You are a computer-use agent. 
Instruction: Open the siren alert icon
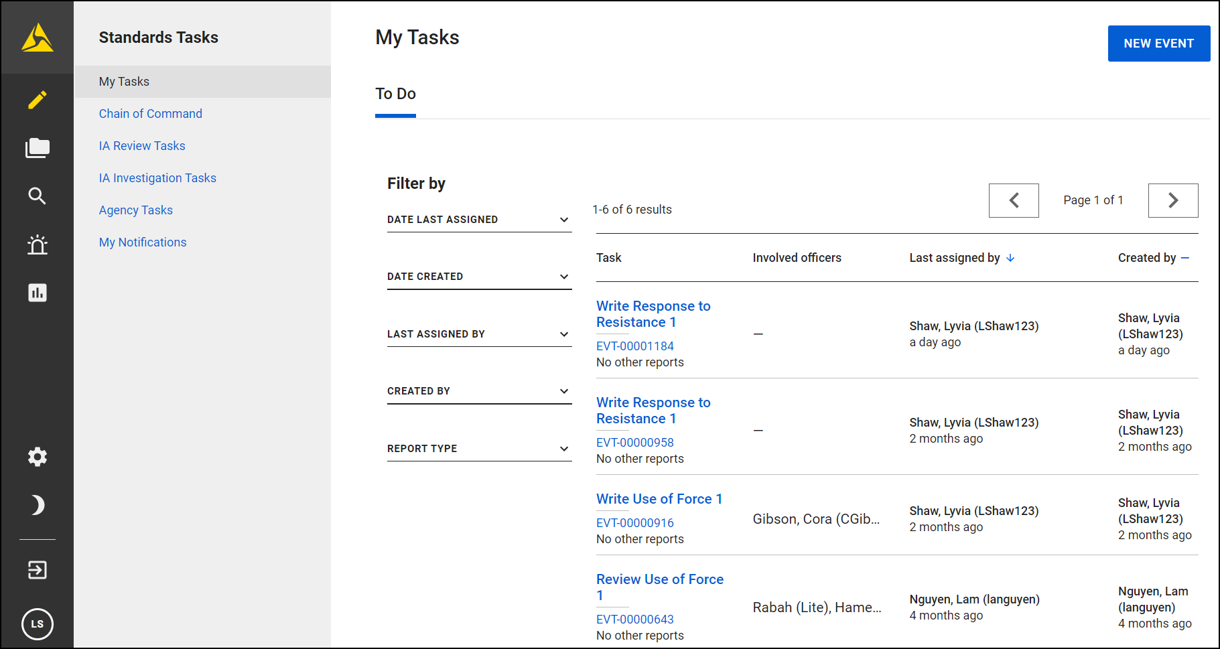pos(38,244)
